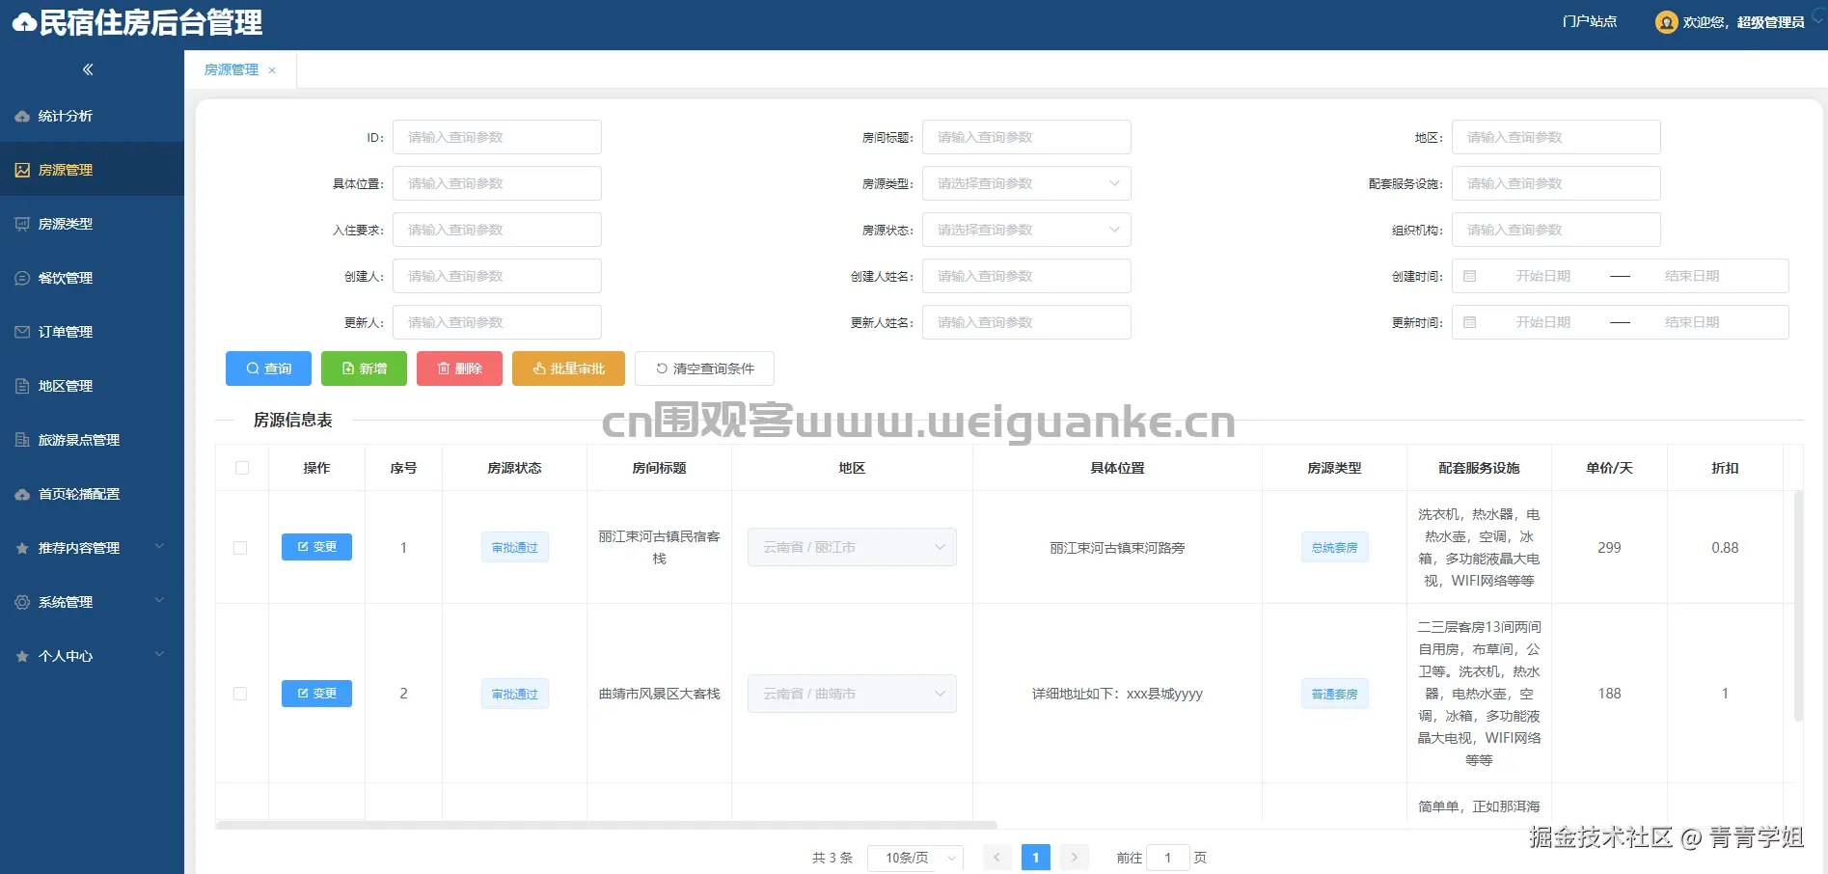Open the 10条/页 page size dropdown
The width and height of the screenshot is (1828, 874).
(914, 857)
